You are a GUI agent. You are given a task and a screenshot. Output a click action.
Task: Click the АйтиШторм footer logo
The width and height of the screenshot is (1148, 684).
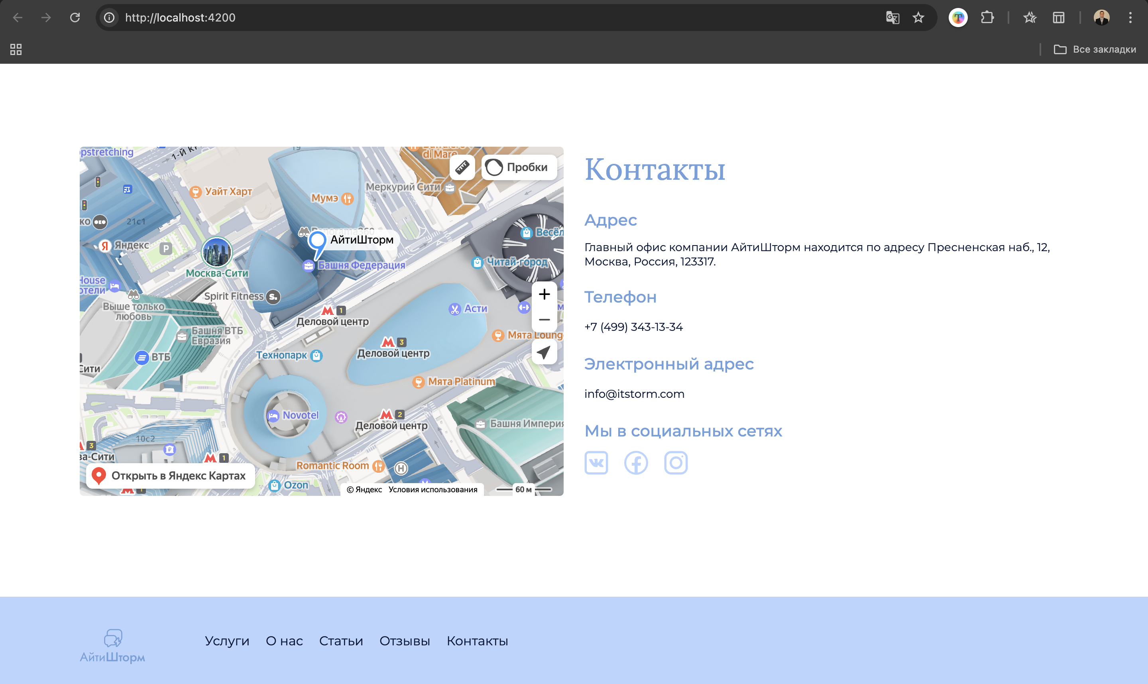click(112, 646)
